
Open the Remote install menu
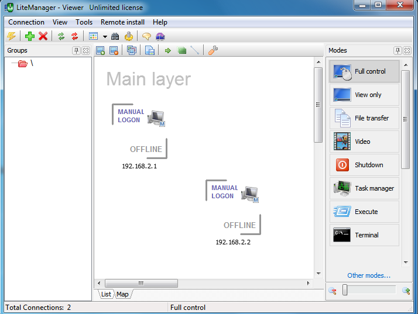(122, 22)
